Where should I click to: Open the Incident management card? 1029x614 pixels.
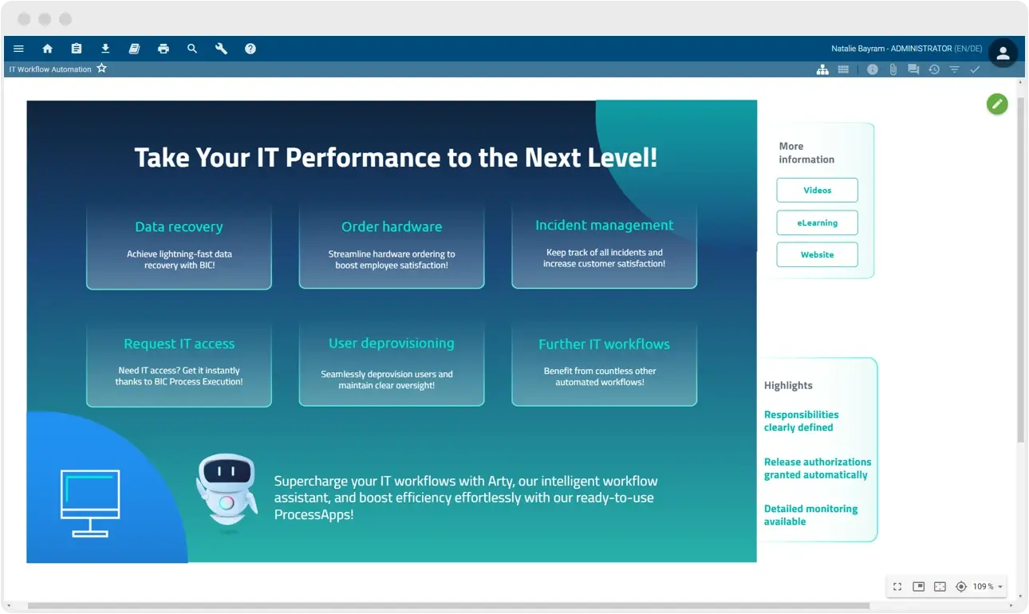(x=604, y=244)
